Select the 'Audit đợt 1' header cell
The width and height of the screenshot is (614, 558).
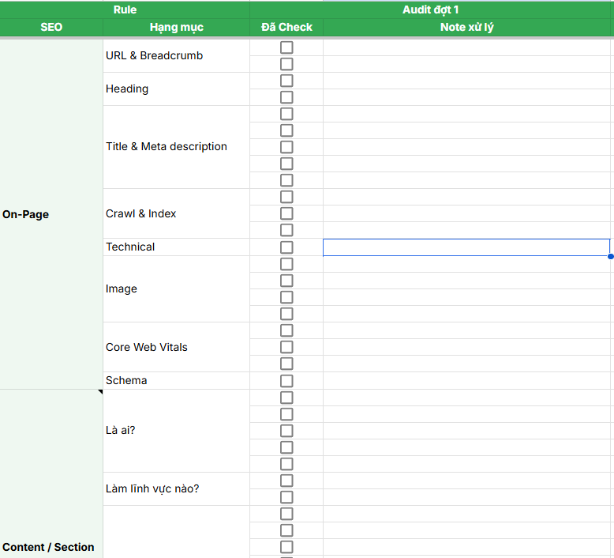(x=432, y=9)
